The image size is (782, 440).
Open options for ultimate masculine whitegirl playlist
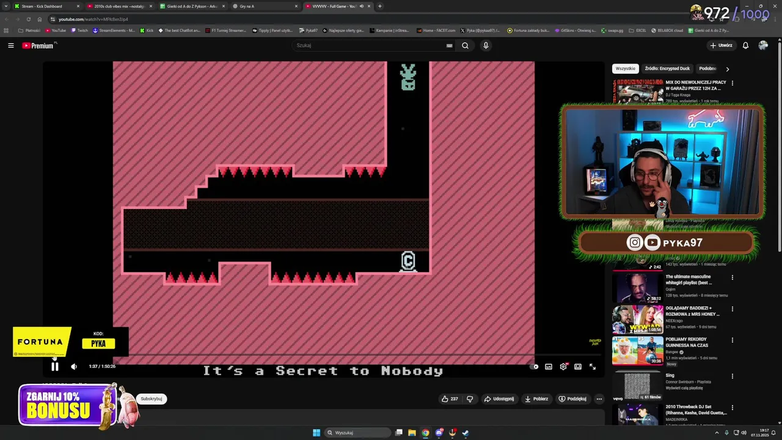733,277
